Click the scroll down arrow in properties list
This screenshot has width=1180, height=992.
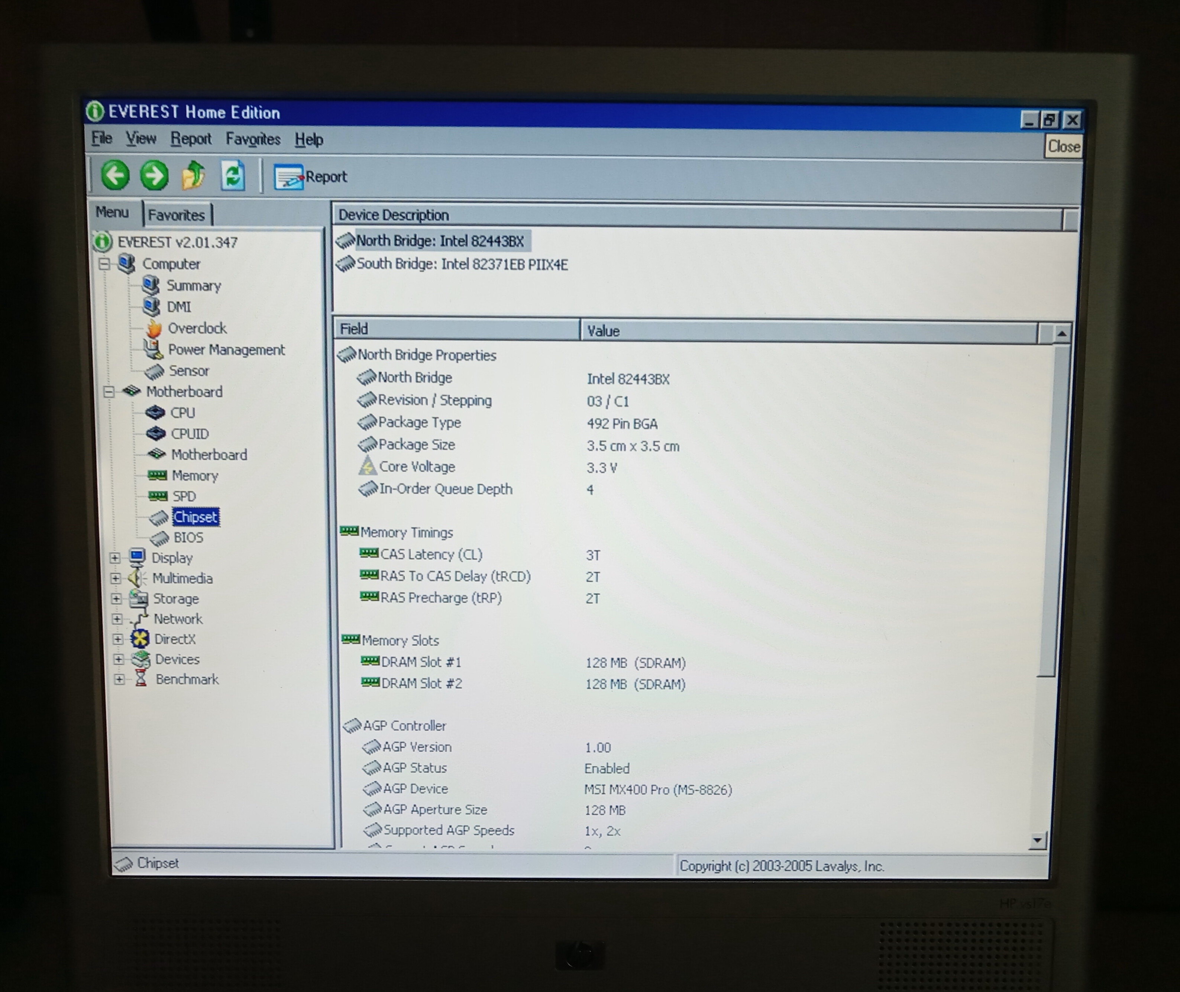(x=1037, y=841)
